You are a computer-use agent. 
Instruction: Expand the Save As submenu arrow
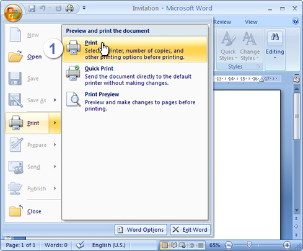click(55, 100)
